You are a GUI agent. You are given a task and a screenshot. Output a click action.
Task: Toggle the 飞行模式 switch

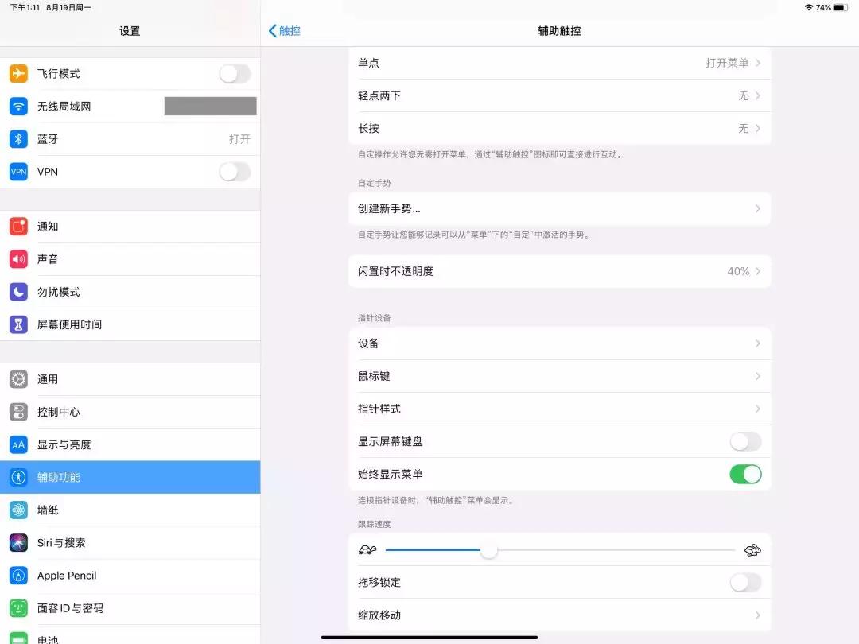[x=234, y=72]
